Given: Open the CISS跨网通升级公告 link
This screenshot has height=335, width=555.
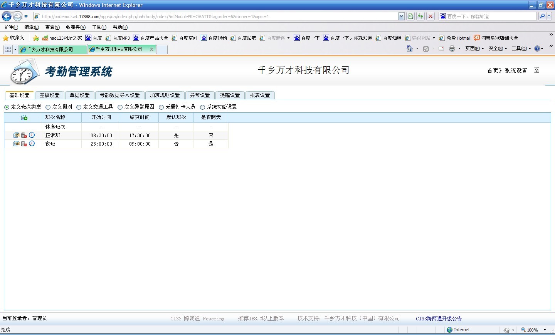Looking at the screenshot, I should (439, 318).
